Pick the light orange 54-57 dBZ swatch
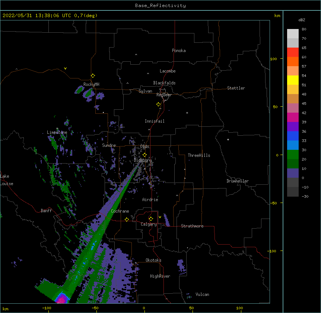321x313 pixels. tap(293, 71)
